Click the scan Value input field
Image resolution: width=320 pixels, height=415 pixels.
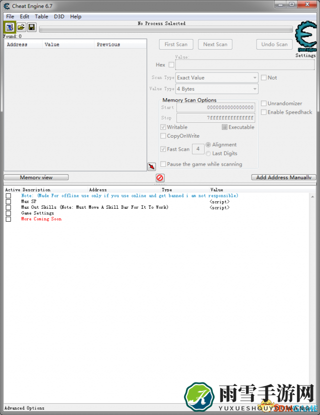(x=245, y=65)
